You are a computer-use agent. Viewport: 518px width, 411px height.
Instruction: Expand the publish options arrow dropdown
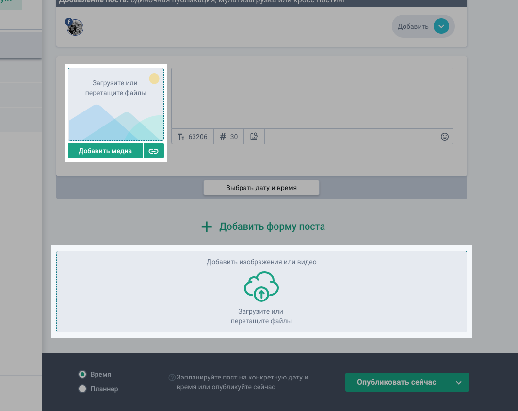click(x=458, y=382)
